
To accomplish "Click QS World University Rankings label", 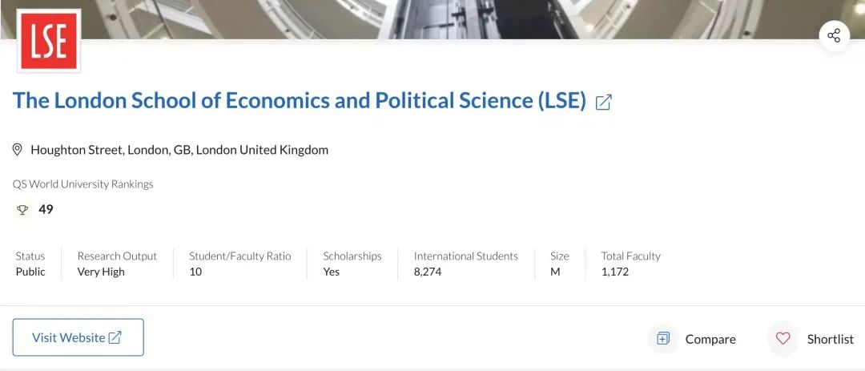I will pyautogui.click(x=82, y=184).
